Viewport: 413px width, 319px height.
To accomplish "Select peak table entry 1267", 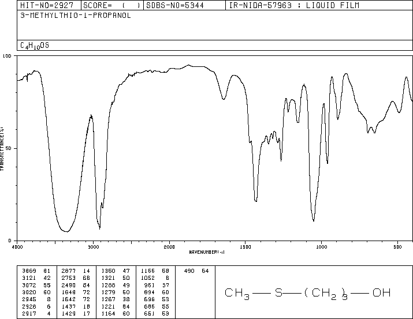I will (x=108, y=299).
